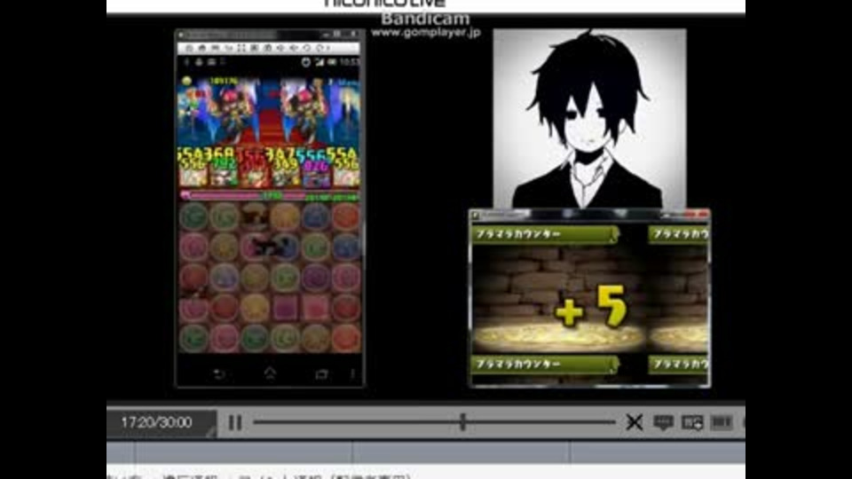Open the three-dot menu on the phone nav bar

tap(352, 373)
